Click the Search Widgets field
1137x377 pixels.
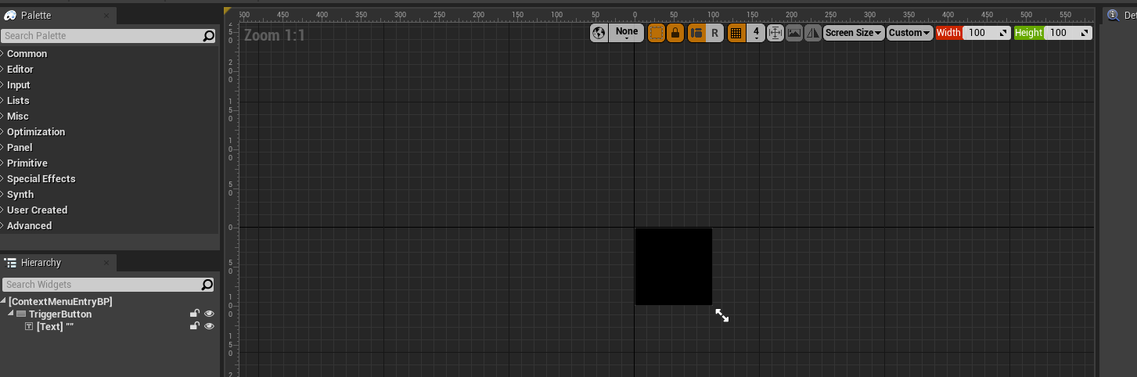[x=108, y=285]
